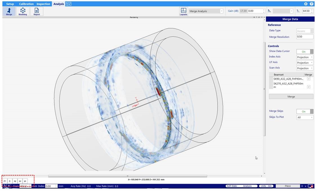Screen dimensions: 317x191
Task: Set view to Z+ orientation
Action: (x=5, y=181)
